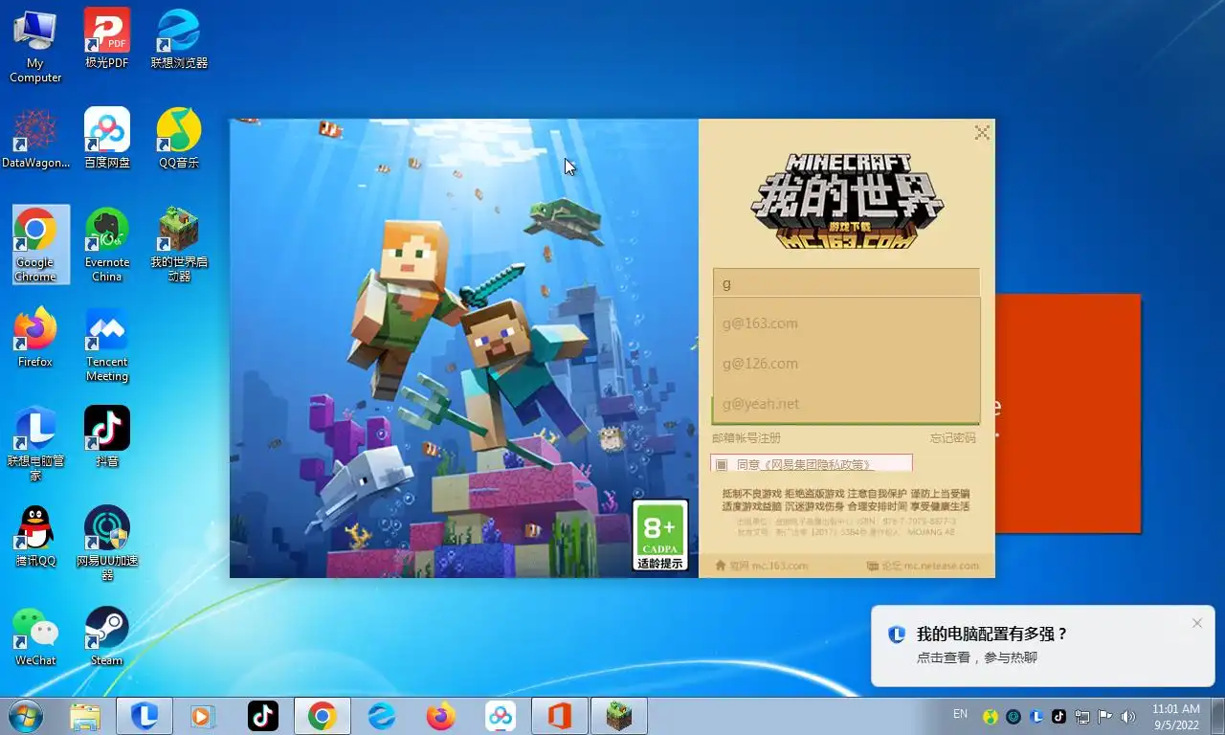Select the 联想电脑管家 desktop shortcut
1225x735 pixels.
pyautogui.click(x=35, y=444)
